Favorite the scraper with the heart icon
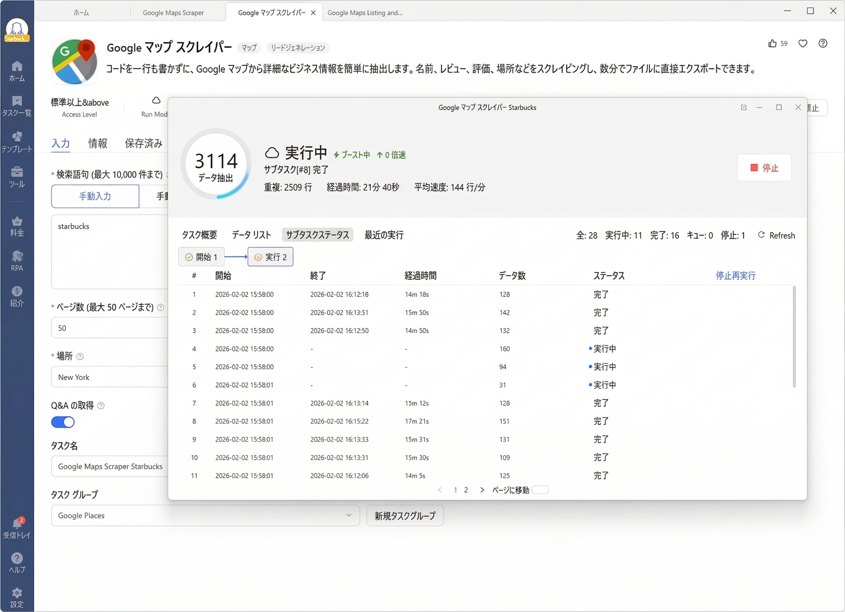 tap(803, 43)
